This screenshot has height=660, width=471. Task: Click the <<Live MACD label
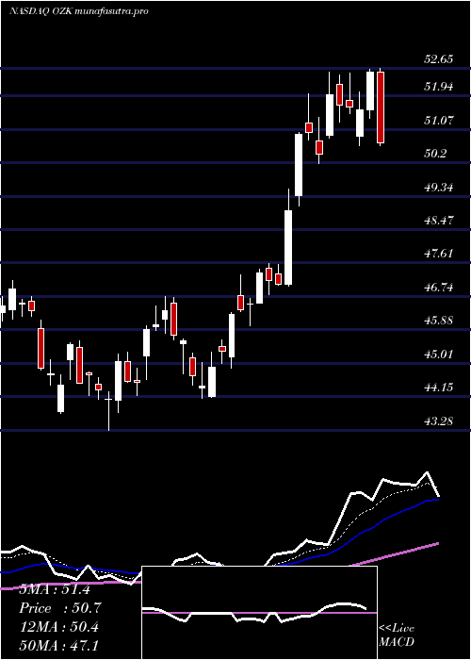[397, 635]
